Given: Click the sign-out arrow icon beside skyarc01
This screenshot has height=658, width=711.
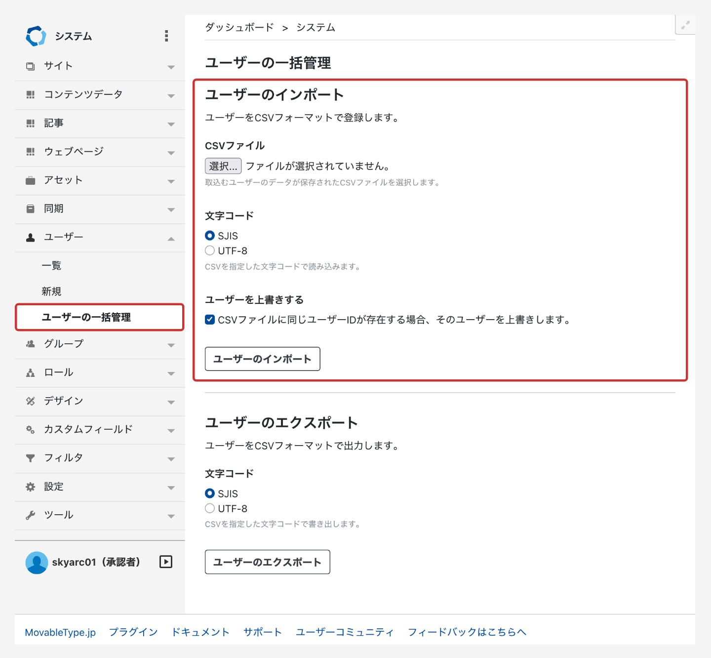Looking at the screenshot, I should coord(166,562).
